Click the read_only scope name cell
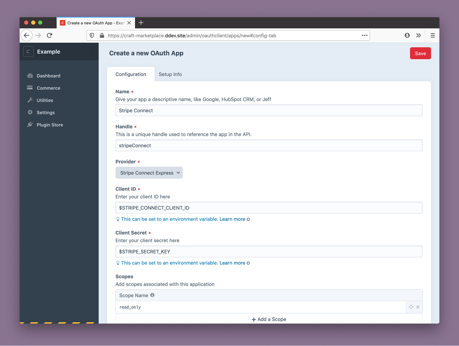This screenshot has height=346, width=459. click(261, 307)
